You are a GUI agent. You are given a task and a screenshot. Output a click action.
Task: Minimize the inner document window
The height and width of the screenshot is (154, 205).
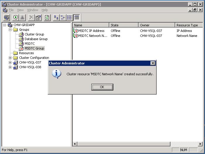click(x=190, y=10)
